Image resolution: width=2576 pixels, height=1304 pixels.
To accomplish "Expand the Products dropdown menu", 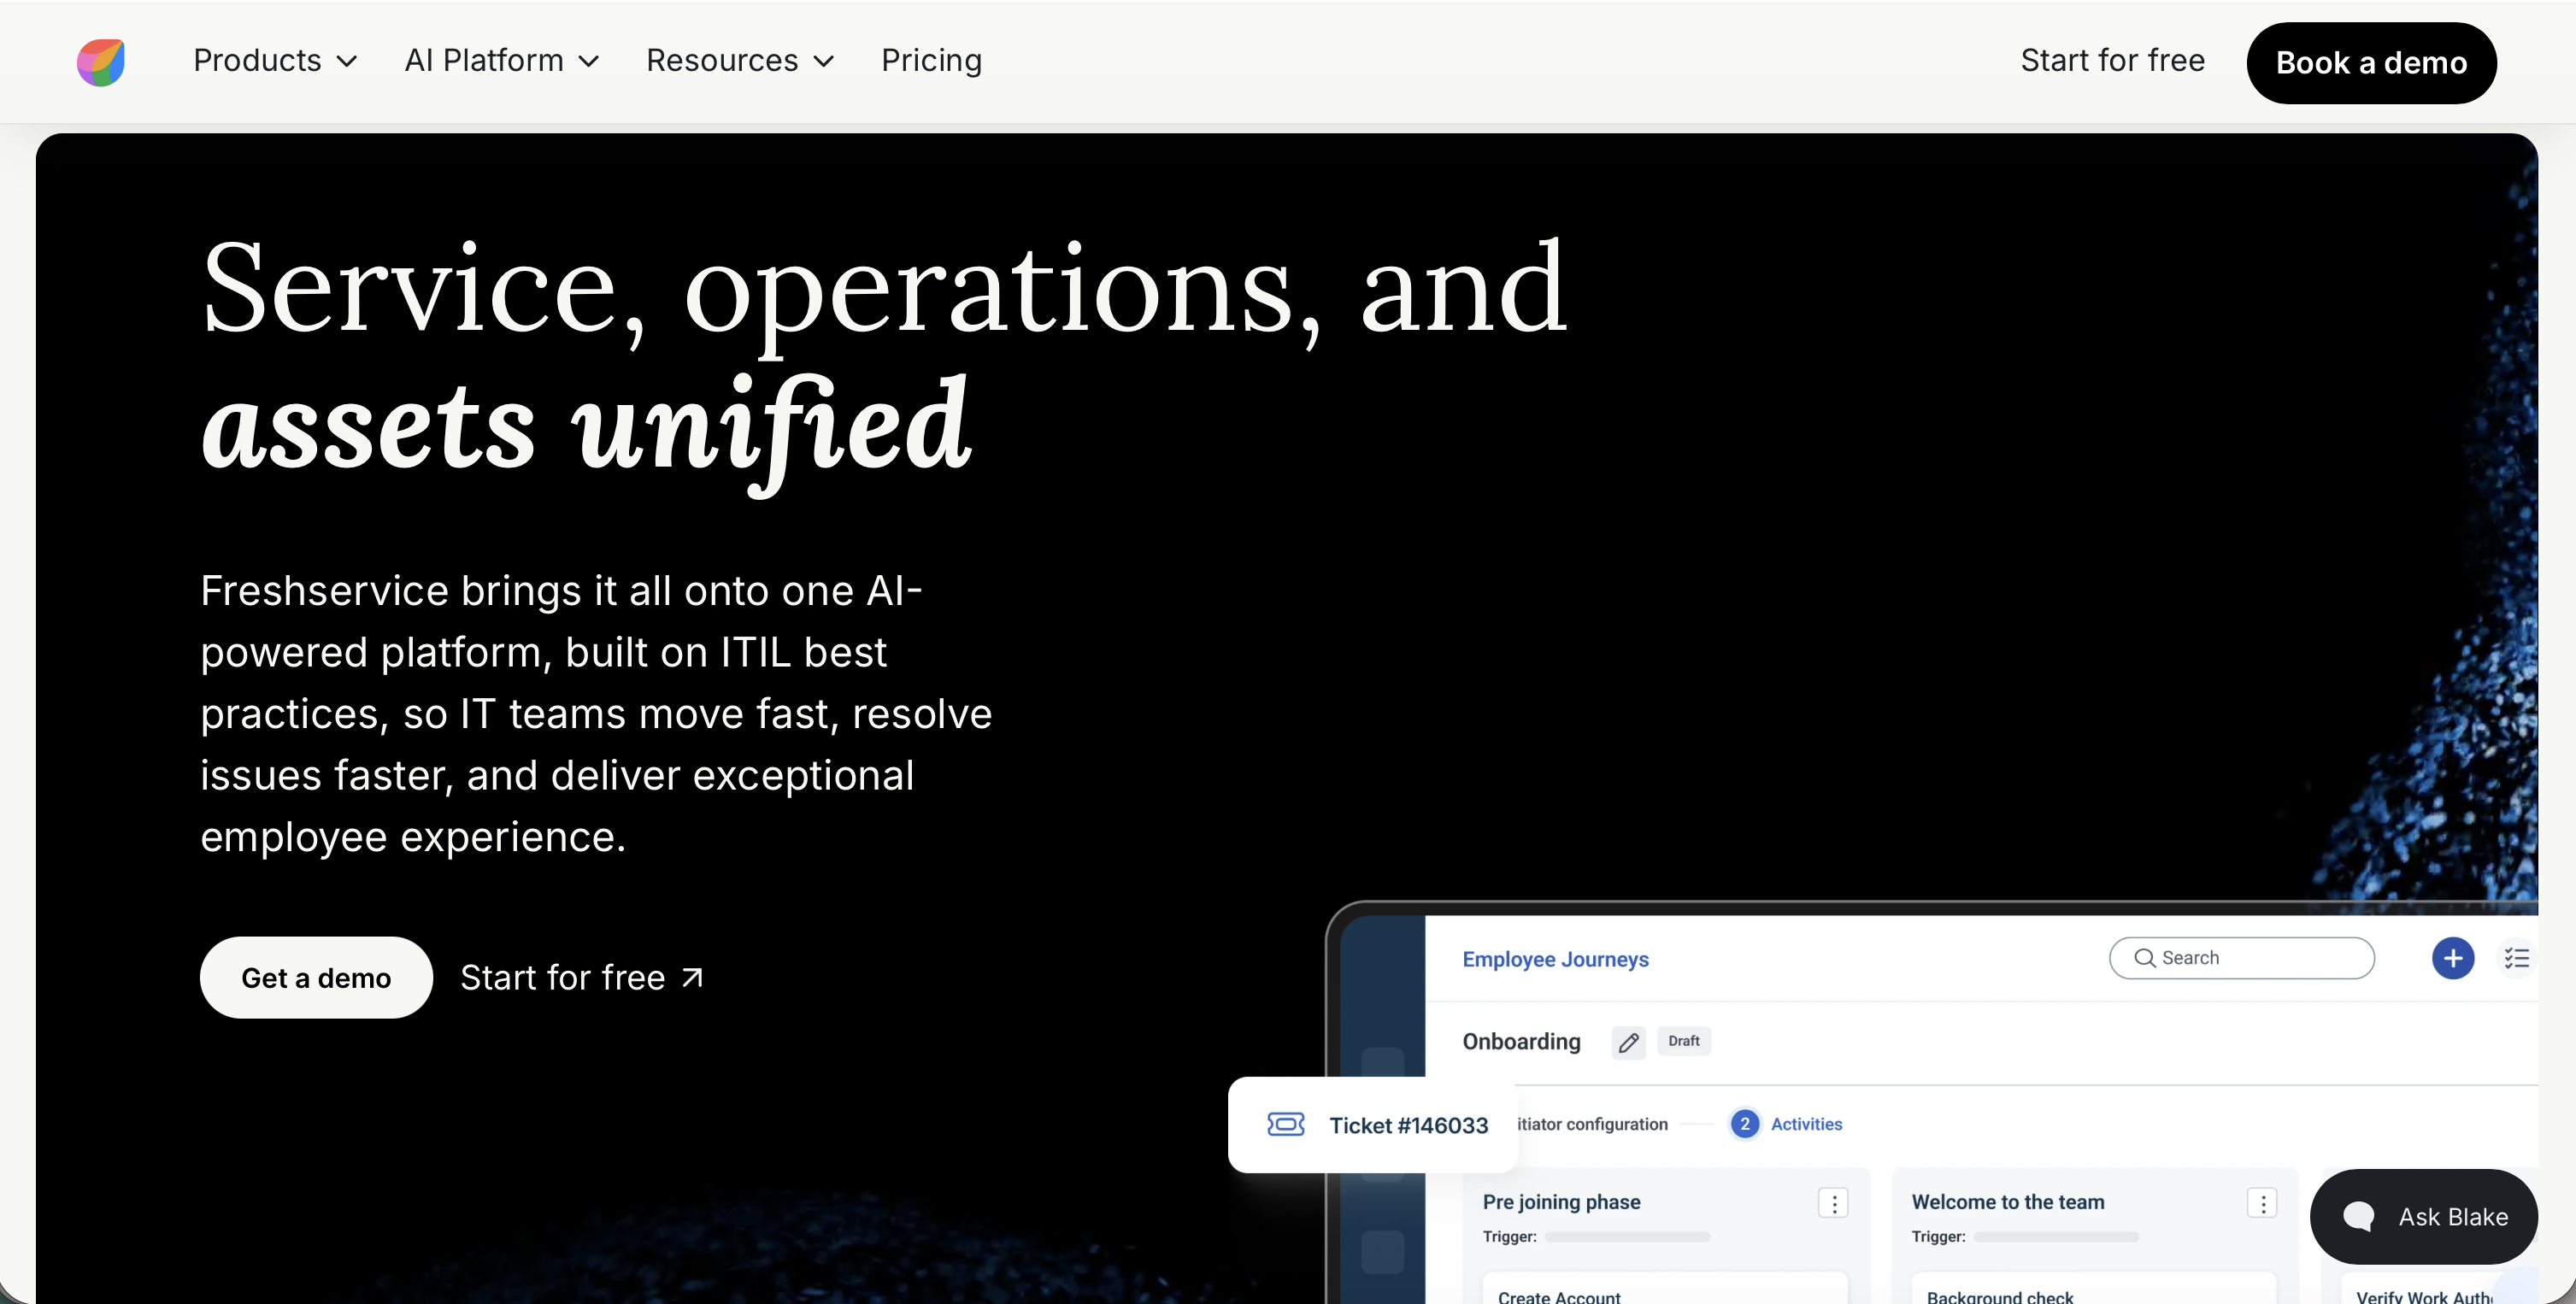I will click(x=275, y=61).
